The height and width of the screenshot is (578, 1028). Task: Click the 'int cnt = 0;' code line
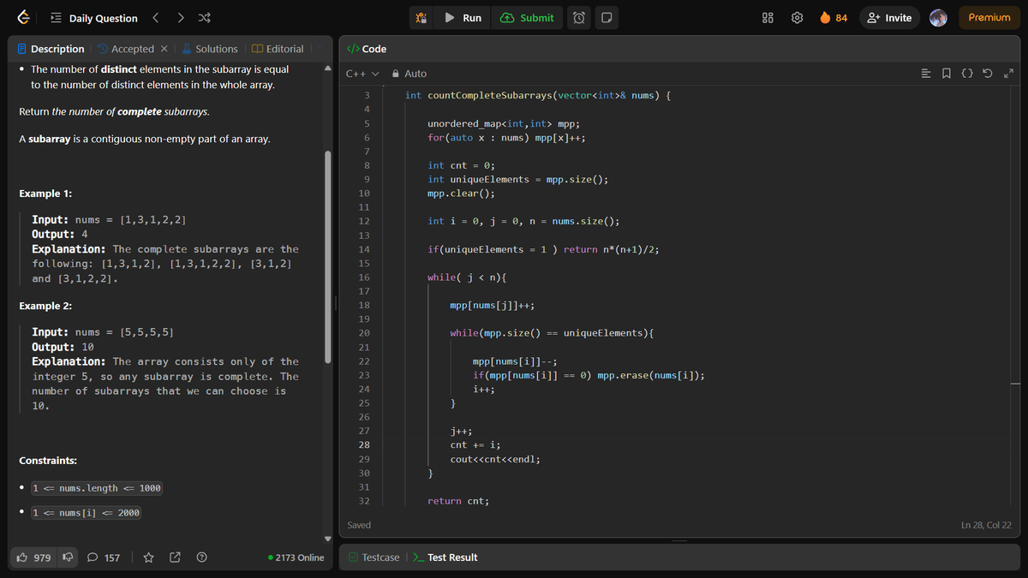[x=461, y=165]
